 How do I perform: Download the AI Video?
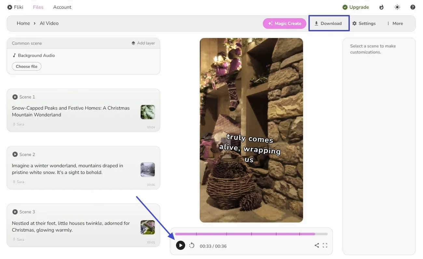click(x=329, y=23)
